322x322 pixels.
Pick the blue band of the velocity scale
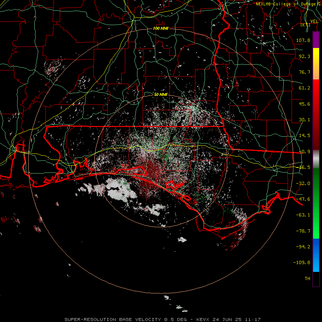[316, 255]
